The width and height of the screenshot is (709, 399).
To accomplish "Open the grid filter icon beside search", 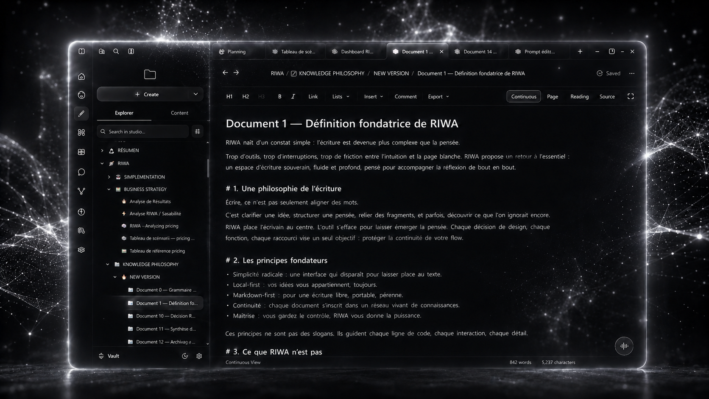I will point(197,131).
